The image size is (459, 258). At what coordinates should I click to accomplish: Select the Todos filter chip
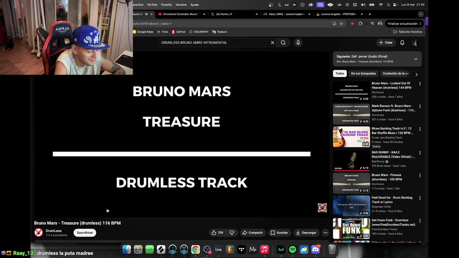coord(340,73)
